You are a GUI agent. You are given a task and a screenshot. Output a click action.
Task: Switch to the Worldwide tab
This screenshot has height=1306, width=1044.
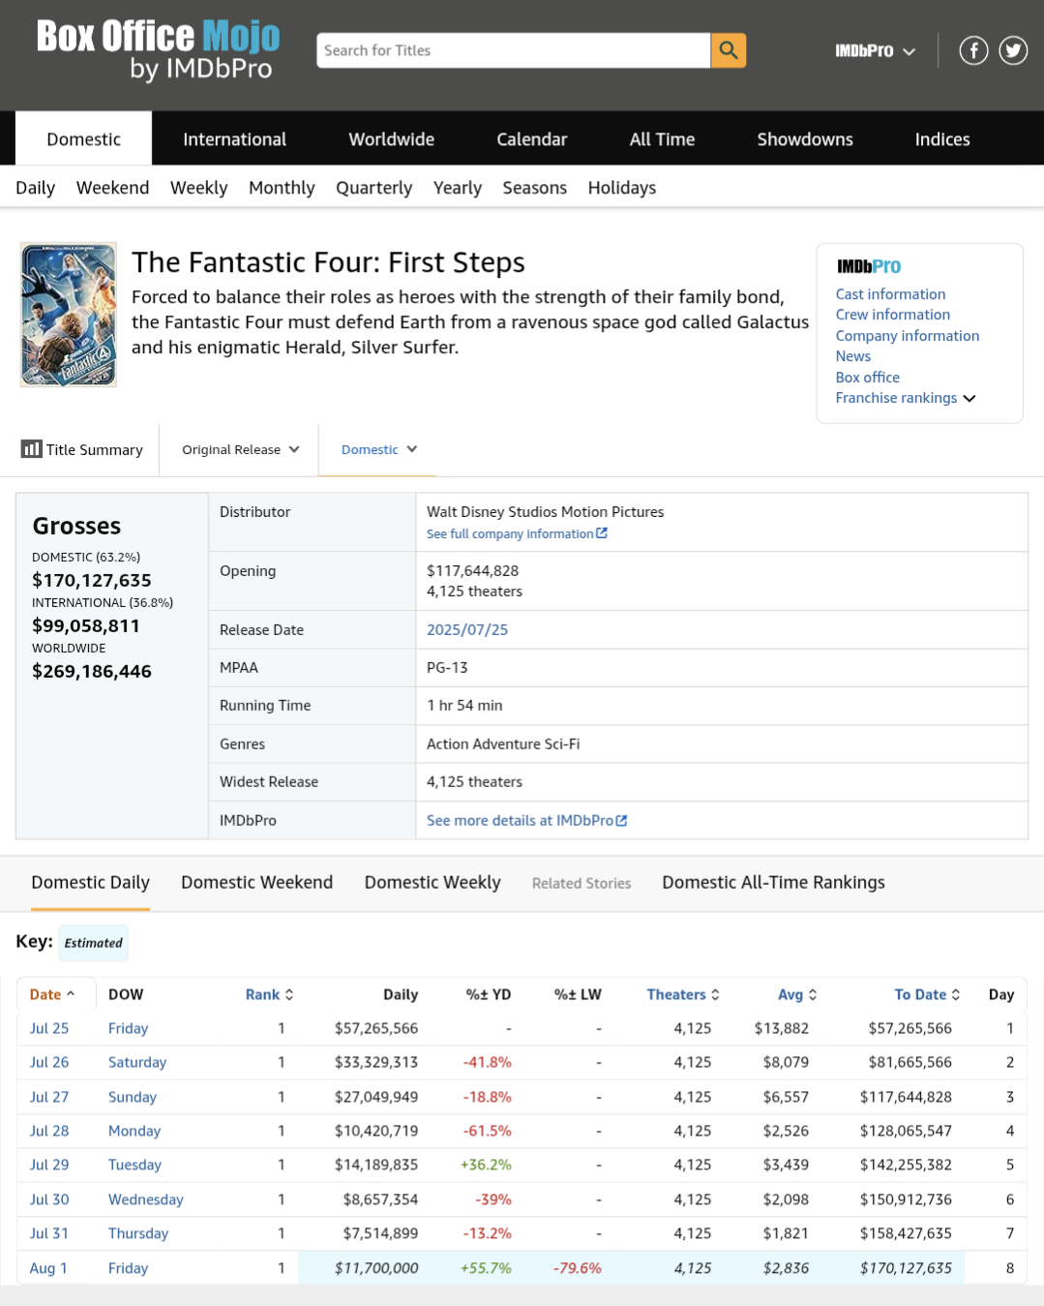tap(392, 139)
